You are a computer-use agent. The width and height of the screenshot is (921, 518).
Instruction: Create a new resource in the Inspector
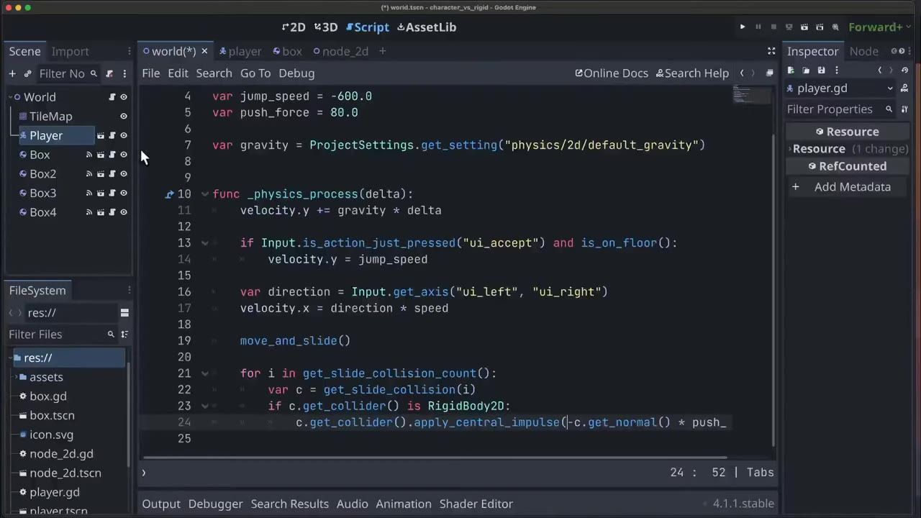791,71
